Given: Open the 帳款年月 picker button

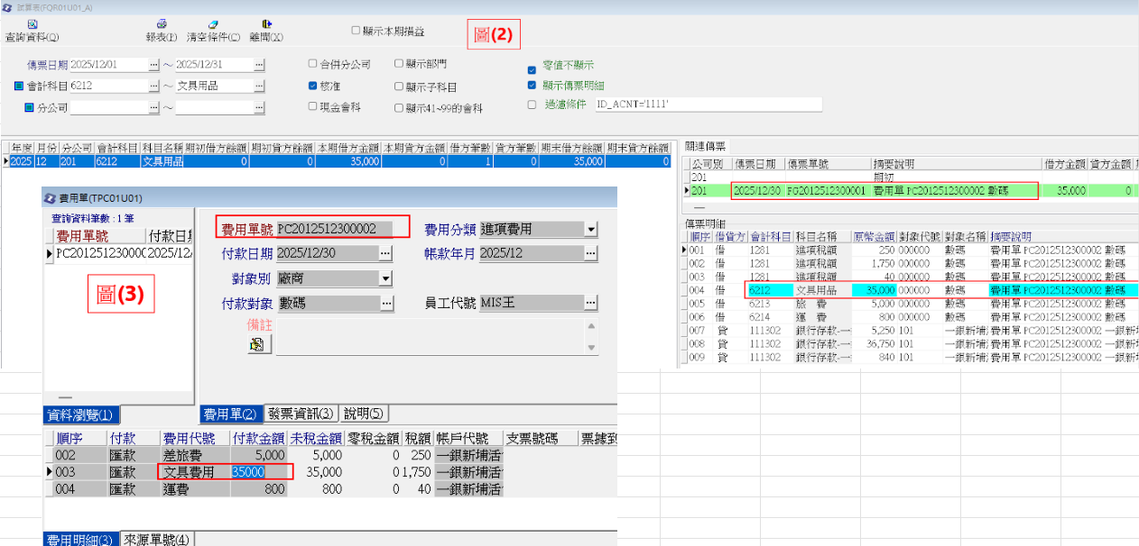Looking at the screenshot, I should (x=590, y=254).
